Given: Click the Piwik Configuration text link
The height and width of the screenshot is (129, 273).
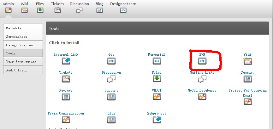Looking at the screenshot, I should 66,113.
